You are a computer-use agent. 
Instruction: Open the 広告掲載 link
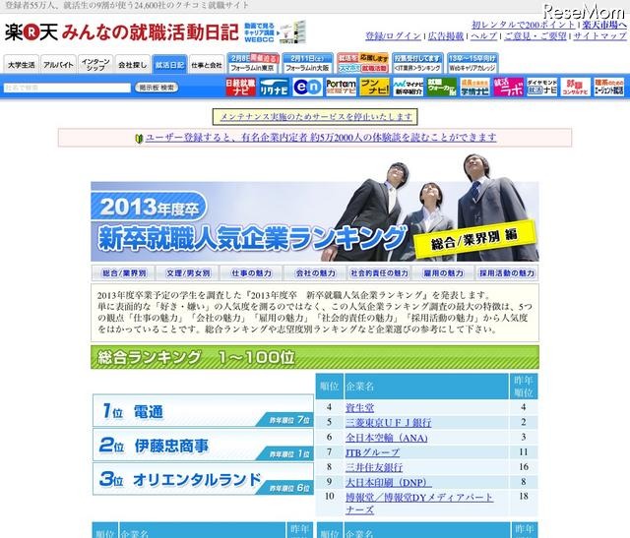(x=446, y=36)
